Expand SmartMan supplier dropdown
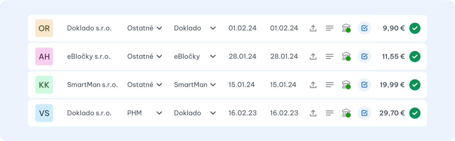 click(x=195, y=85)
